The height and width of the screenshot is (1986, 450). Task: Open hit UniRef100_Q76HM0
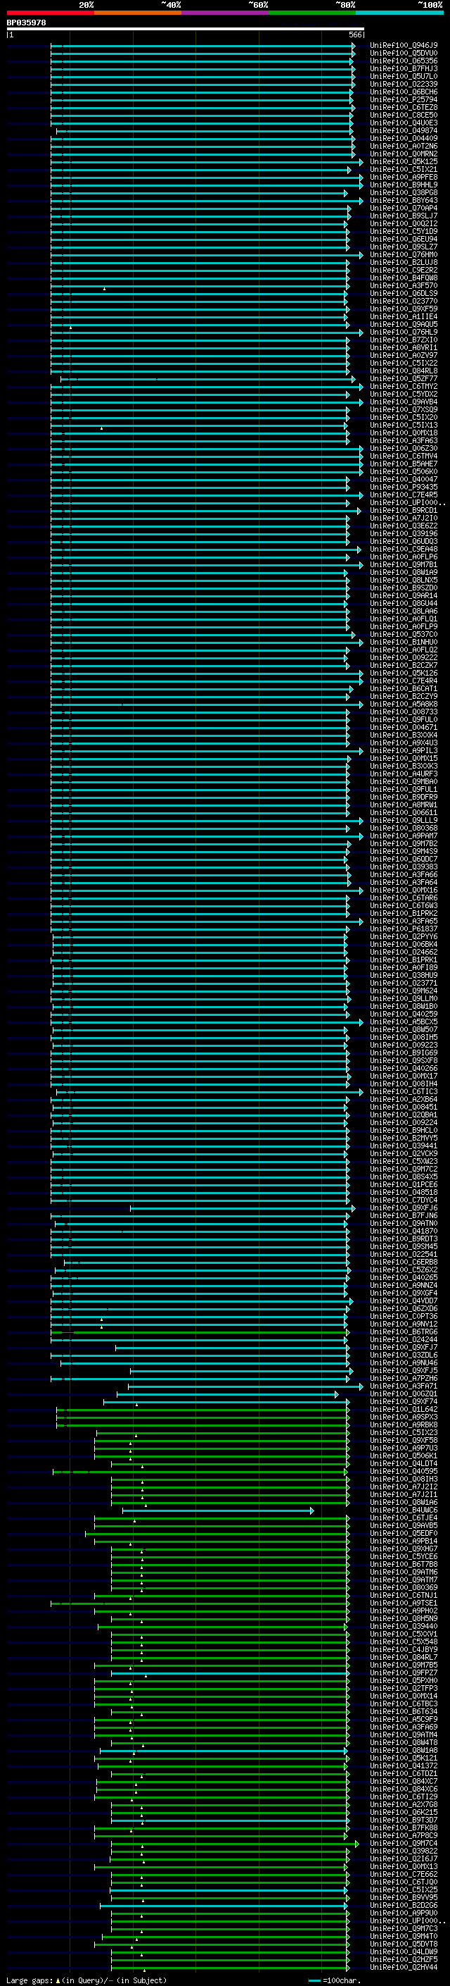pyautogui.click(x=404, y=254)
